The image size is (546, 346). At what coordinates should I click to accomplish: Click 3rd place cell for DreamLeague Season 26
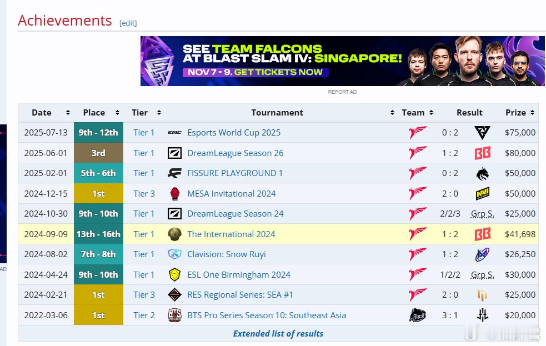[x=98, y=153]
